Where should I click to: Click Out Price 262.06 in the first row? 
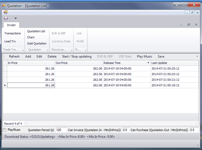click(79, 69)
